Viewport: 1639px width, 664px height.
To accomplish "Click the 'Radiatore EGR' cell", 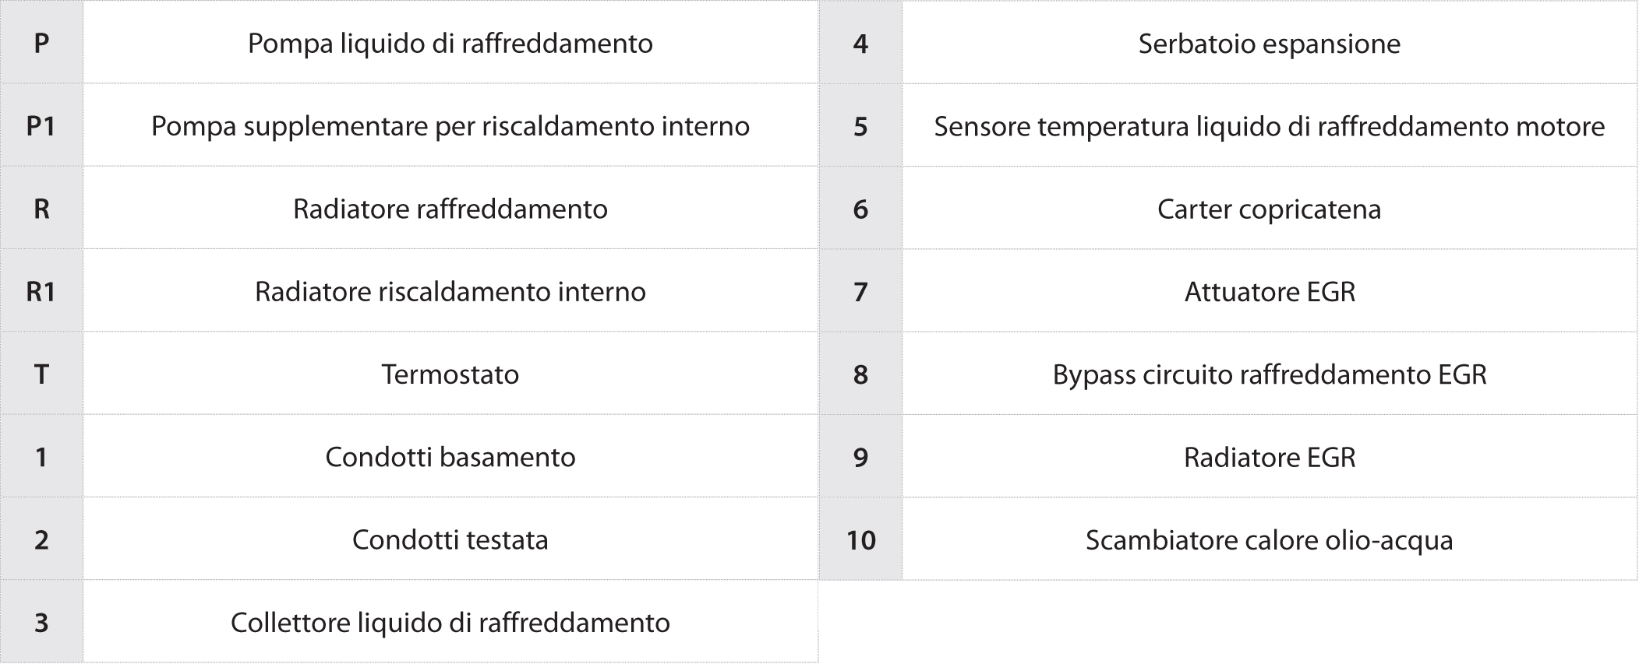I will 1270,456.
